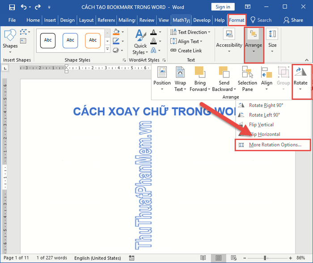
Task: Save the document with floppy disk icon
Action: coord(12,7)
